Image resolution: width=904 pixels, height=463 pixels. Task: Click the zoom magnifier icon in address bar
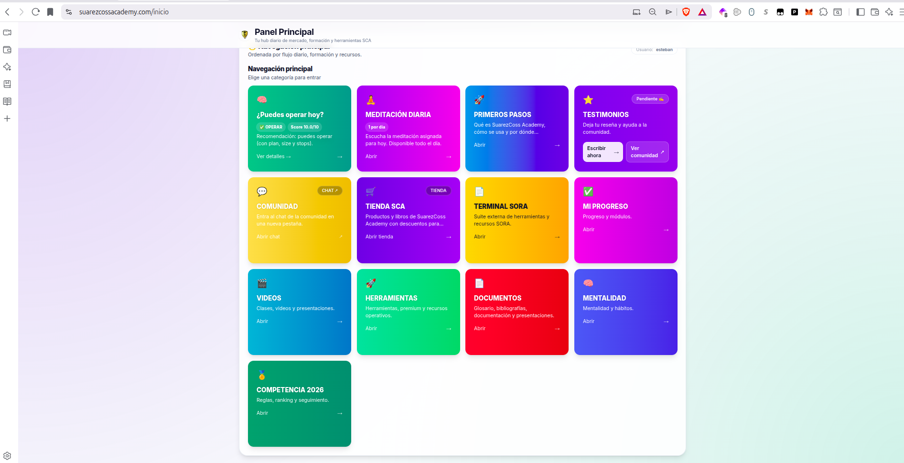coord(652,12)
